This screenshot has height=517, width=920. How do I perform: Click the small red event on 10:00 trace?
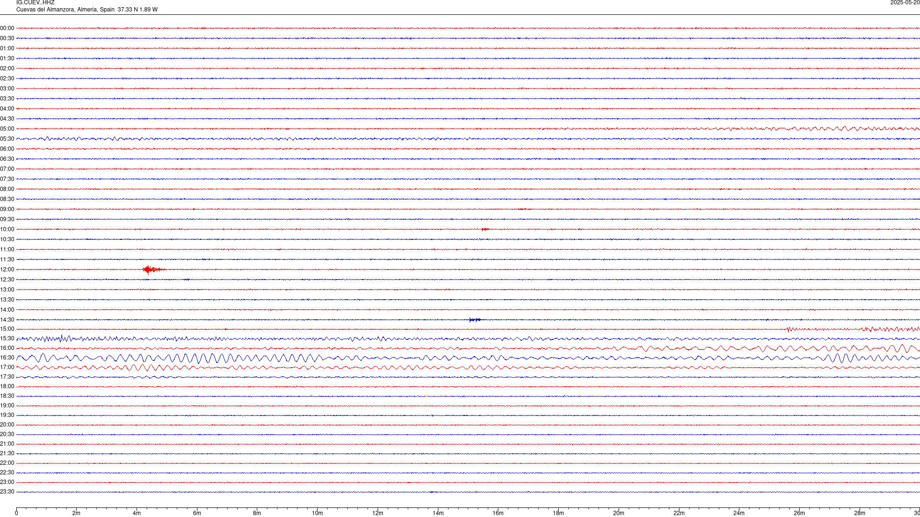pos(485,229)
